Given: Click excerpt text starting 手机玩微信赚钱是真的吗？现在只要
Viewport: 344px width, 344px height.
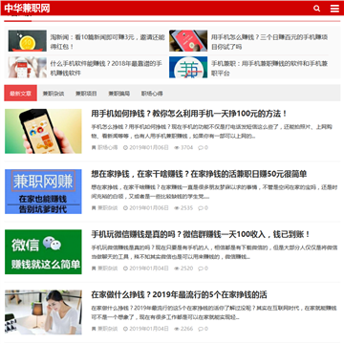Looking at the screenshot, I should [214, 252].
